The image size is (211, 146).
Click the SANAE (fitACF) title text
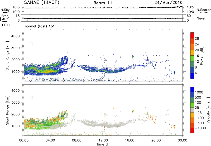pos(42,2)
